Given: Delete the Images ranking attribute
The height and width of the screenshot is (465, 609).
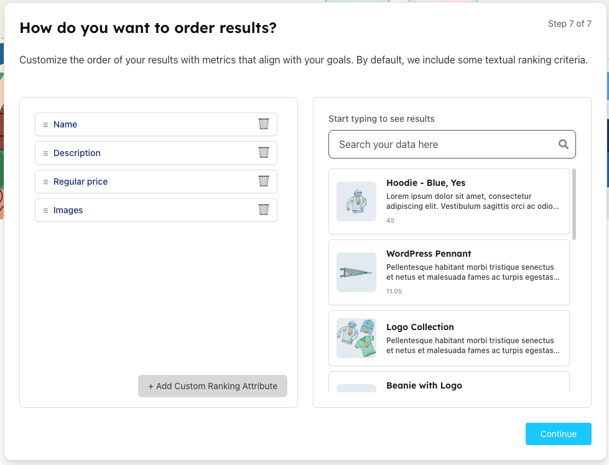Looking at the screenshot, I should click(264, 210).
